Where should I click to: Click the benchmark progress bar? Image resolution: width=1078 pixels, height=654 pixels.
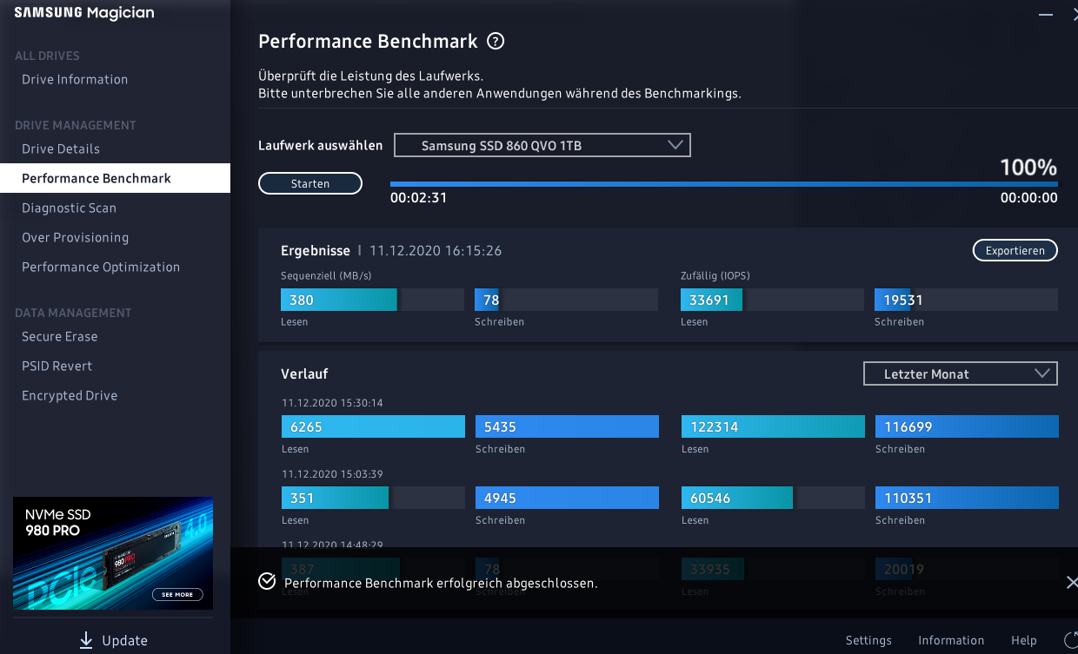(x=723, y=184)
